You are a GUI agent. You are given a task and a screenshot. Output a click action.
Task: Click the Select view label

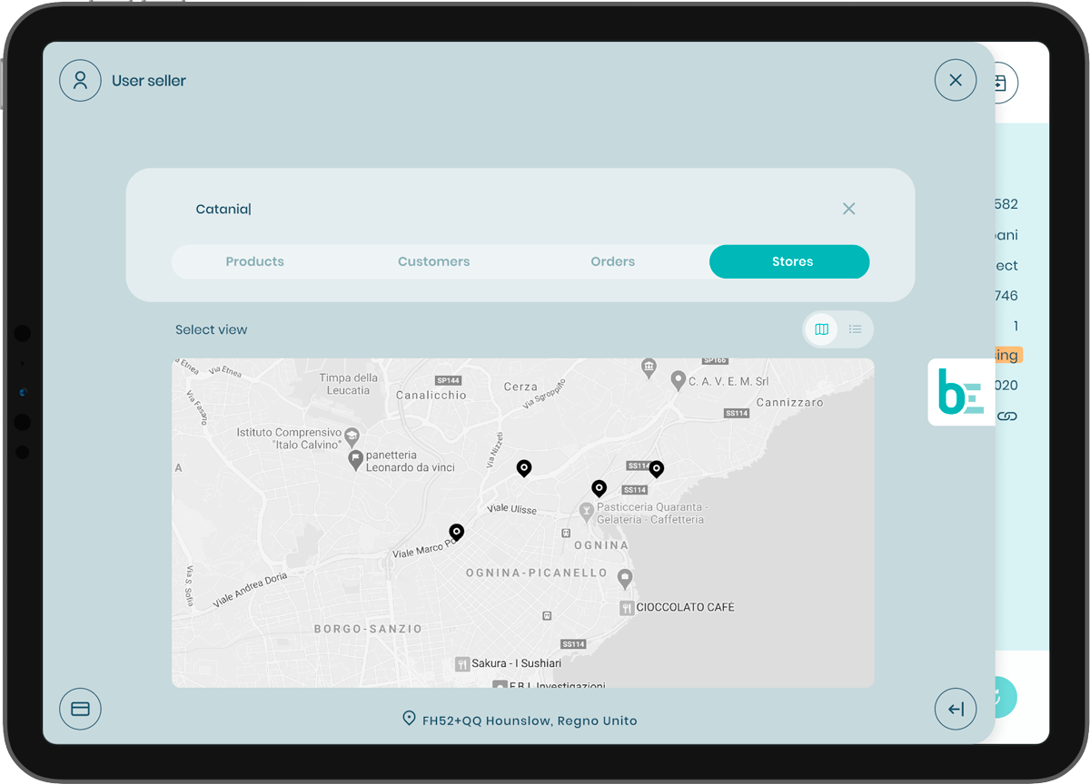click(x=212, y=329)
